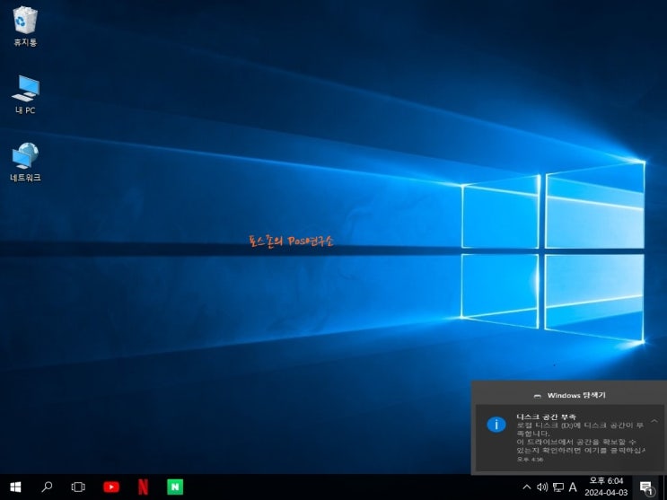Select the 네트워크 desktop icon
The height and width of the screenshot is (500, 667).
point(25,162)
